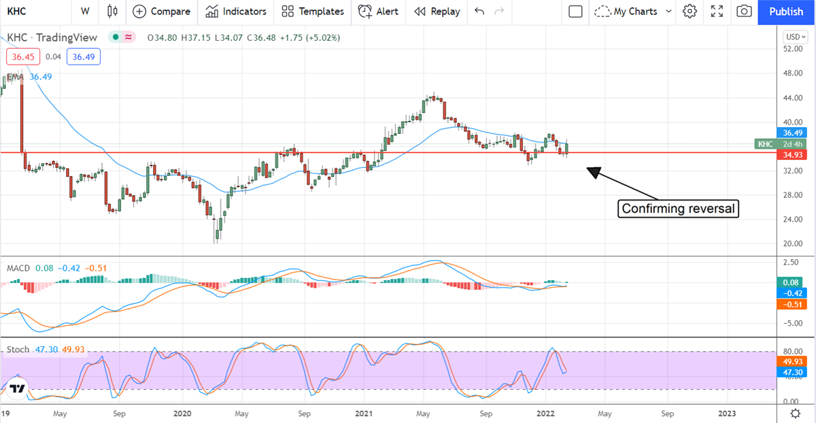The height and width of the screenshot is (423, 816).
Task: Undo the last chart action
Action: (x=479, y=11)
